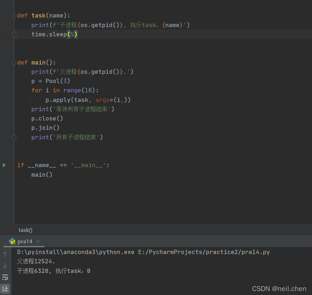
Task: Open task() in the breadcrumb bar
Action: 25,230
